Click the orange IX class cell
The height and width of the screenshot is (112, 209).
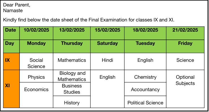11,61
